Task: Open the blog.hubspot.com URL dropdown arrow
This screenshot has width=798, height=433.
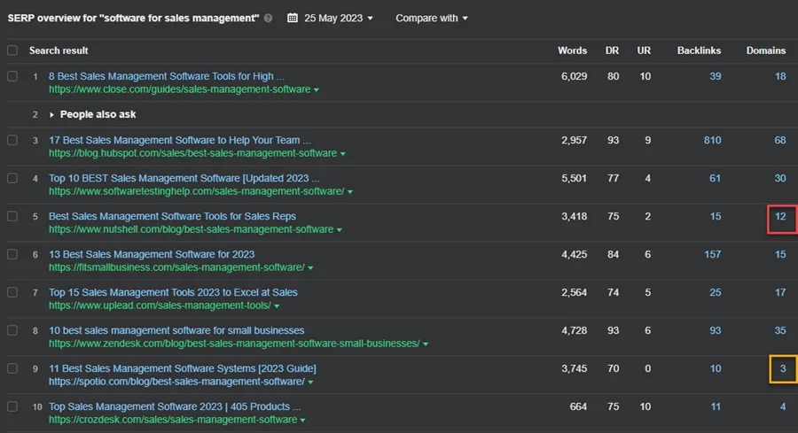Action: point(343,154)
